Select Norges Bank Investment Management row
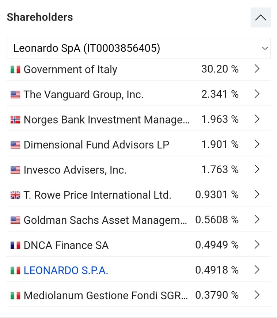Image resolution: width=277 pixels, height=318 pixels. tap(106, 120)
